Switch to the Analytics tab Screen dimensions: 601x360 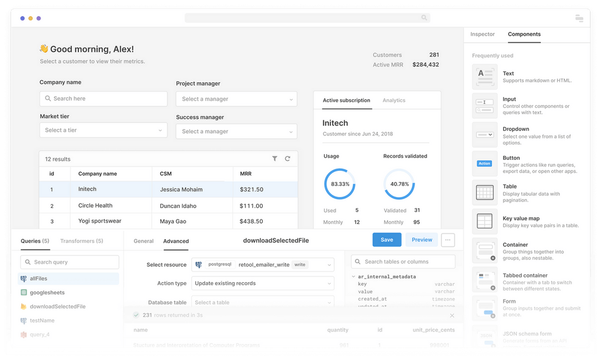click(393, 101)
